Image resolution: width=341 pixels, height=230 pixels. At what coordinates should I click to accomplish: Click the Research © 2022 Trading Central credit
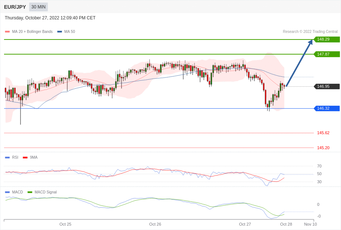[310, 31]
